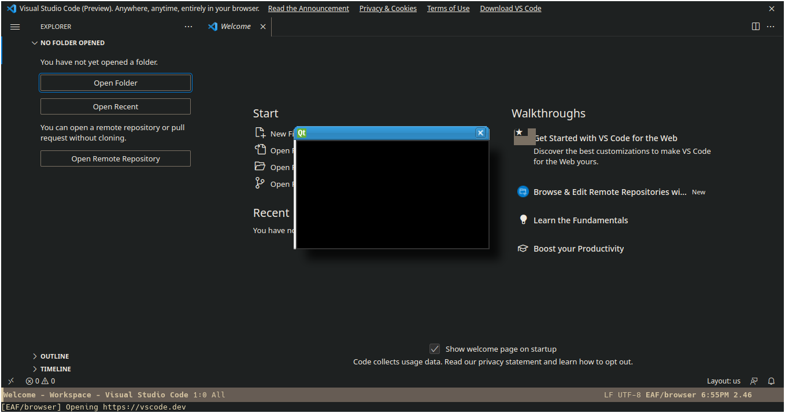The height and width of the screenshot is (413, 785).
Task: Open the Accounts icon in status bar
Action: coord(754,381)
